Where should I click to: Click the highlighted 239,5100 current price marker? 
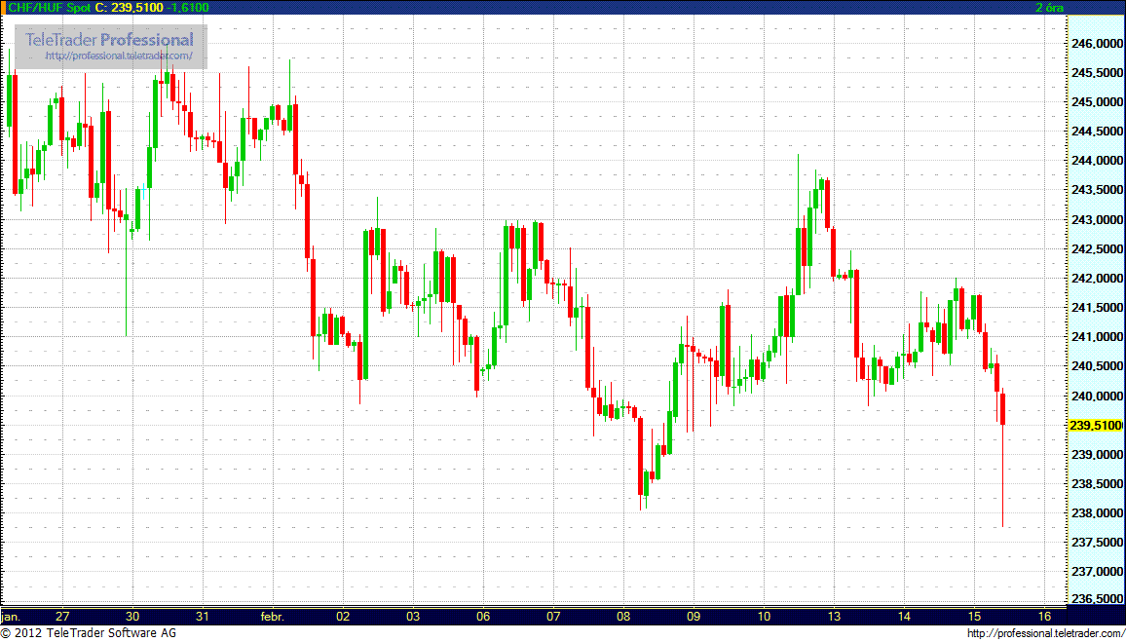[x=1095, y=425]
